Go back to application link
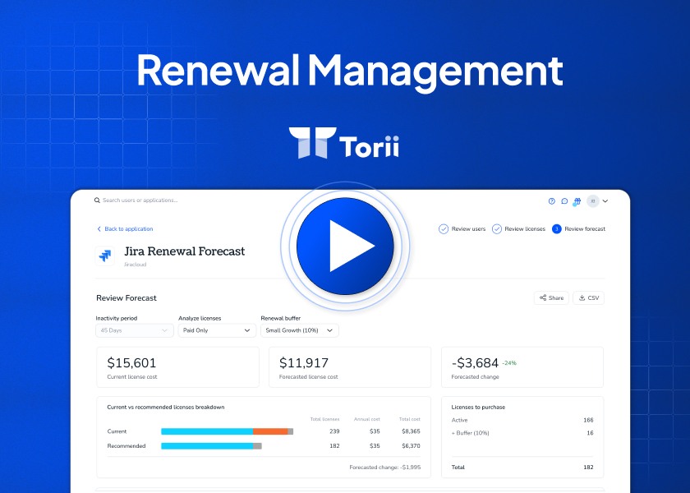This screenshot has height=493, width=690. tap(125, 229)
